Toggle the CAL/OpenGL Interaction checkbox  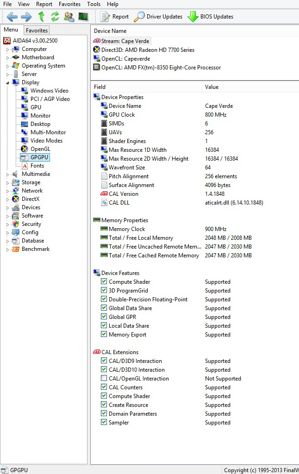(104, 378)
